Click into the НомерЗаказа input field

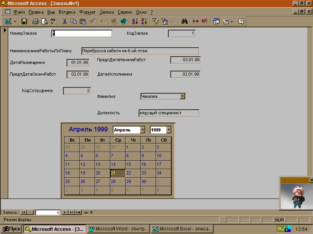click(81, 33)
